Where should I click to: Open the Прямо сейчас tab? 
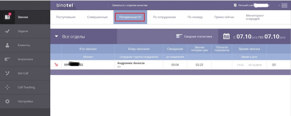point(224,17)
